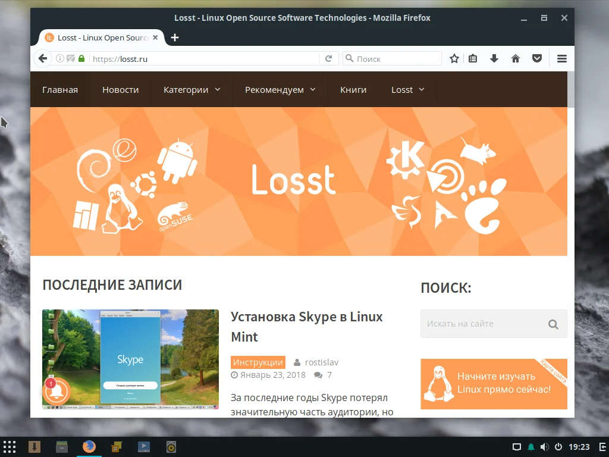Viewport: 609px width, 457px height.
Task: Click the magnifier in the site search box
Action: 554,324
